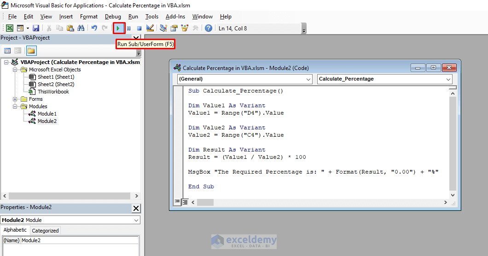
Task: Select ThisWorkbook in project tree
Action: click(53, 92)
